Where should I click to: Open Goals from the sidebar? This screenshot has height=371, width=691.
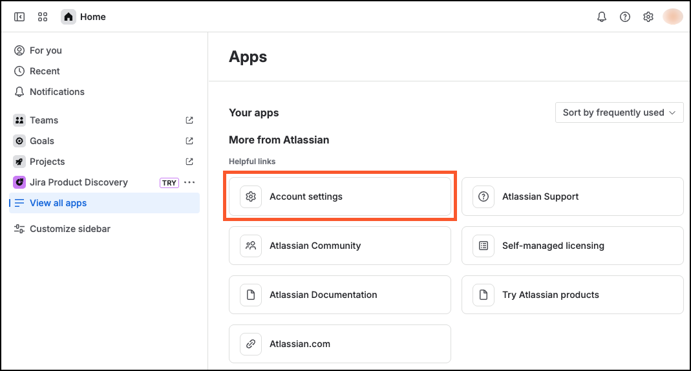[x=42, y=141]
